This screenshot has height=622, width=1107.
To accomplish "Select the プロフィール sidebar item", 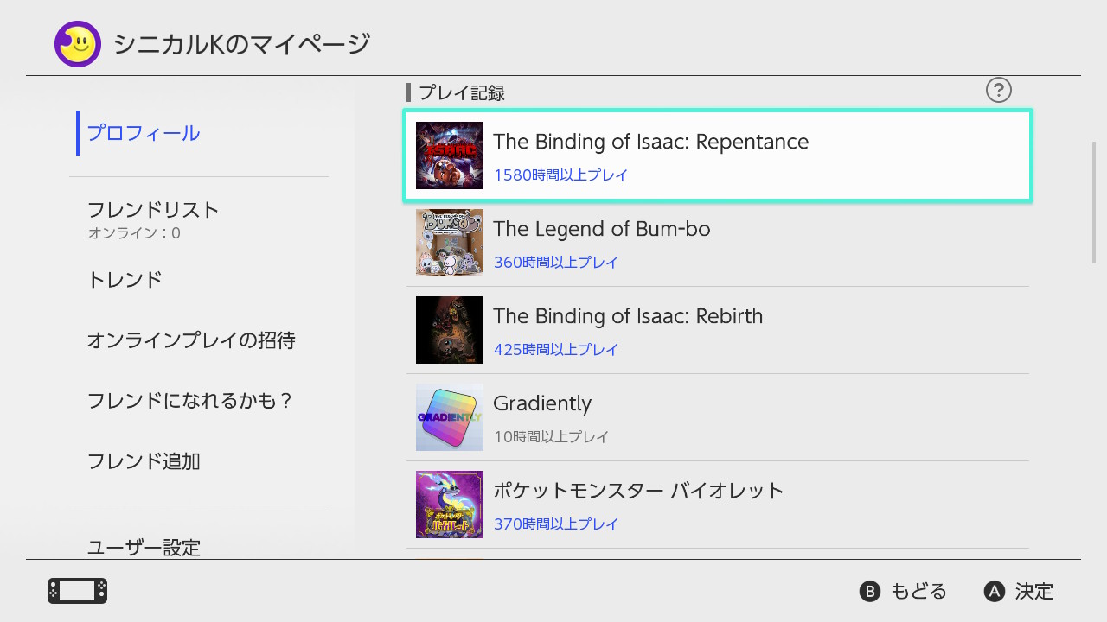I will (144, 133).
